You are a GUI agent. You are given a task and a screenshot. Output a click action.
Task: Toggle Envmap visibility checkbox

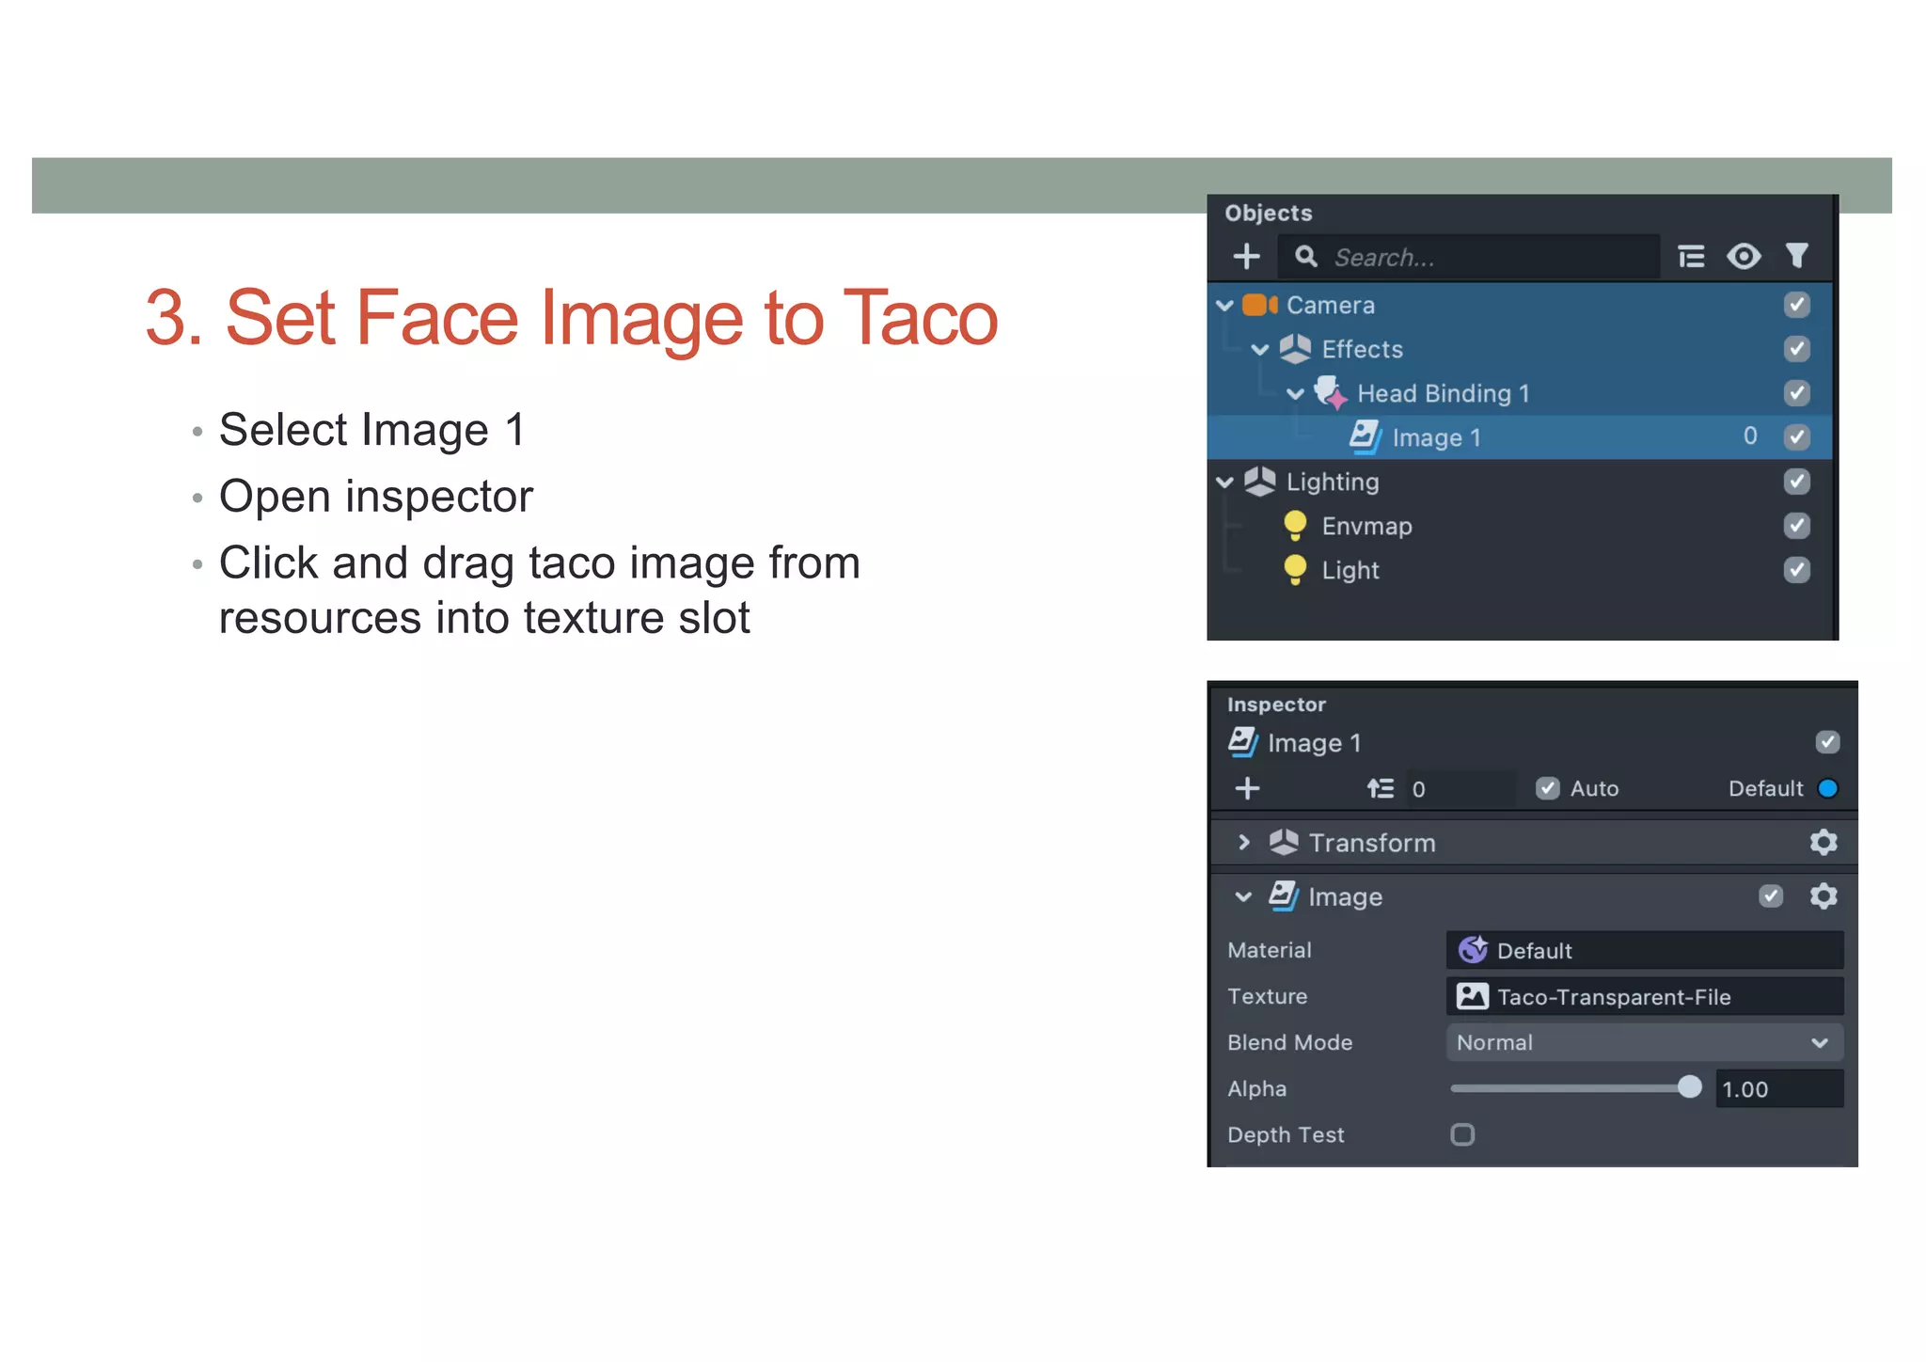1797,526
